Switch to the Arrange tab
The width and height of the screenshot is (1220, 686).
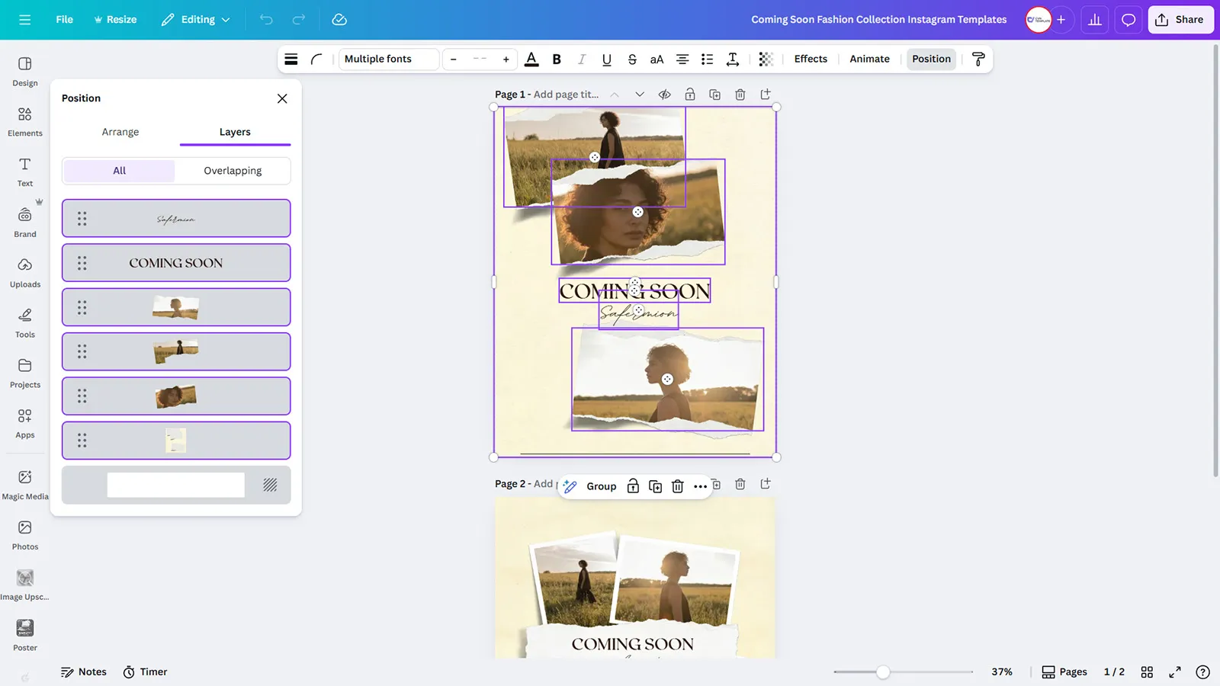point(120,132)
